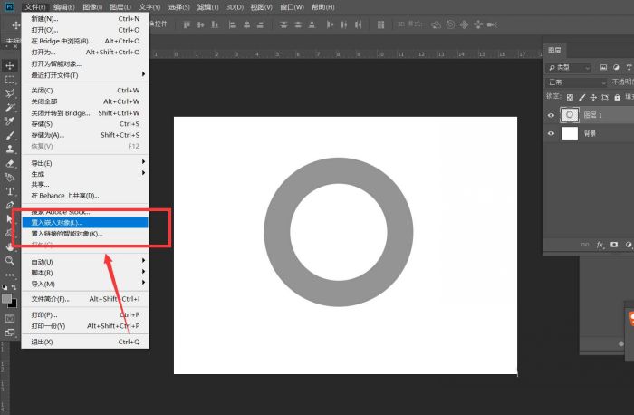This screenshot has width=634, height=415.
Task: Toggle visibility of the 背景 layer
Action: pyautogui.click(x=552, y=133)
